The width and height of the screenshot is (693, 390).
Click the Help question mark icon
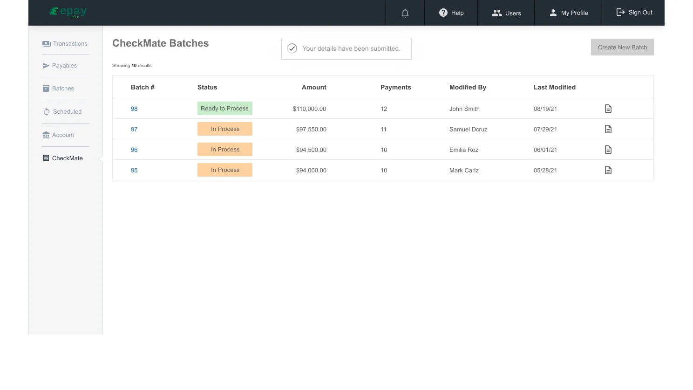tap(443, 13)
